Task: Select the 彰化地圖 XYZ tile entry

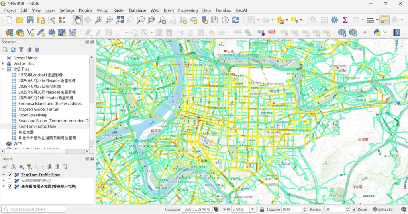Action: click(x=26, y=132)
